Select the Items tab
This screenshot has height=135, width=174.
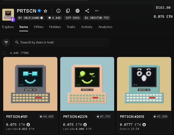24,27
